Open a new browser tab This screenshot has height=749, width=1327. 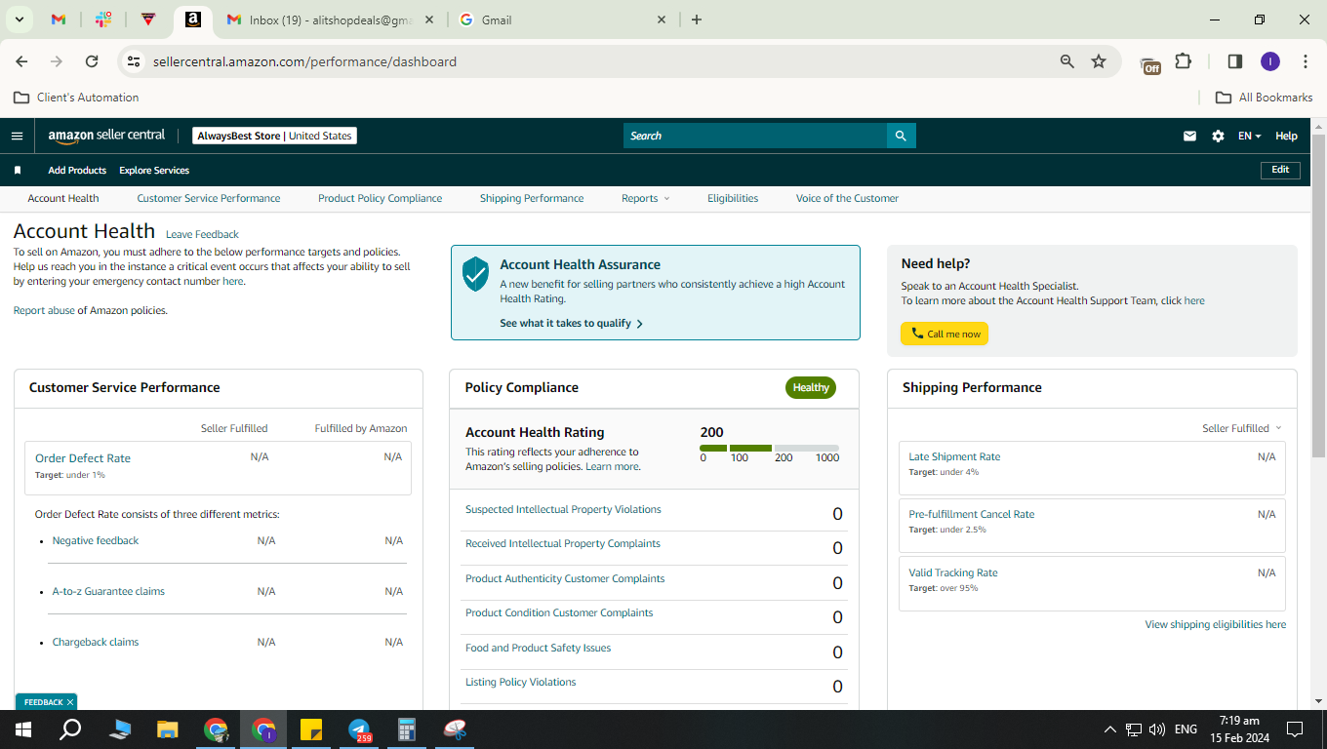click(696, 20)
